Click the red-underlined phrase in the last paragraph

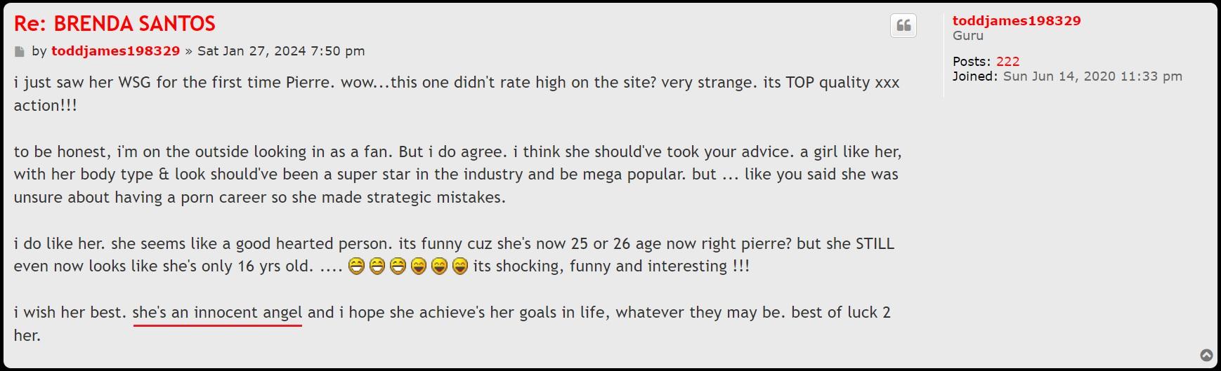point(217,313)
